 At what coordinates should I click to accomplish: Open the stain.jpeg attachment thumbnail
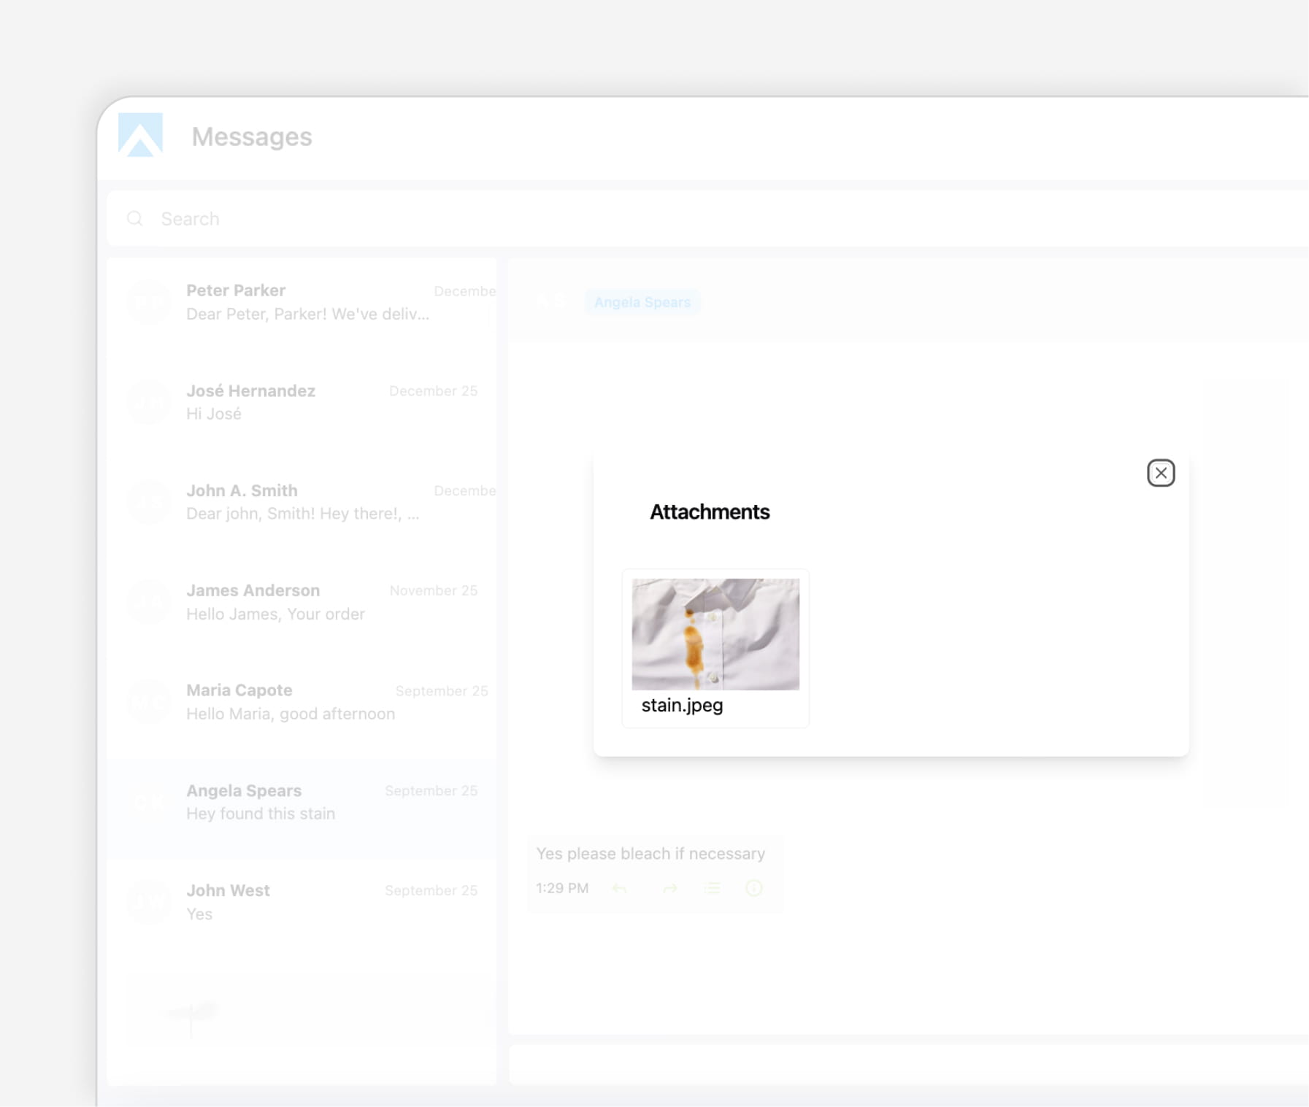(x=715, y=634)
